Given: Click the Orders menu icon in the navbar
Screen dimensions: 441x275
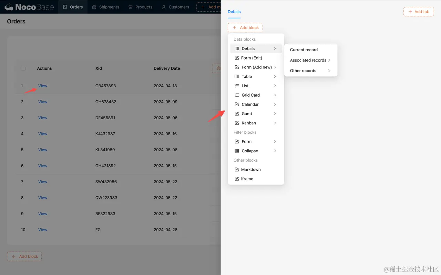Looking at the screenshot, I should [65, 7].
